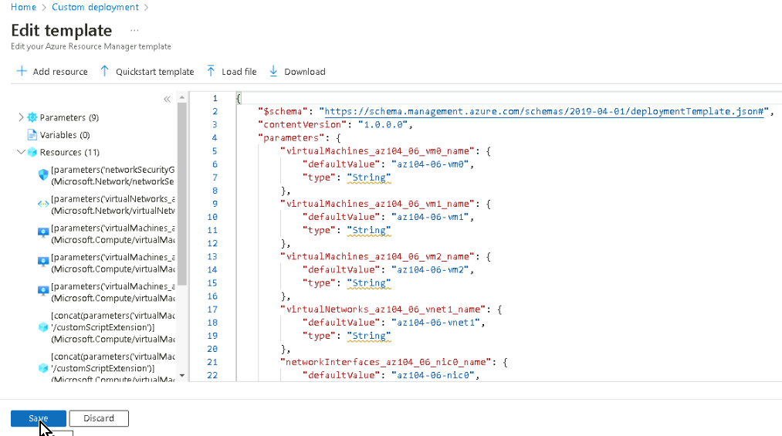Image resolution: width=782 pixels, height=436 pixels.
Task: Click the network security group shield icon
Action: [x=43, y=175]
